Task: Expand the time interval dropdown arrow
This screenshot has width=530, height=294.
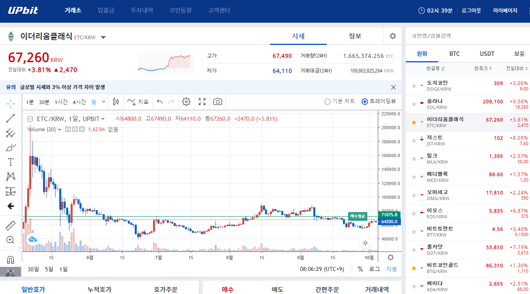Action: (x=103, y=102)
